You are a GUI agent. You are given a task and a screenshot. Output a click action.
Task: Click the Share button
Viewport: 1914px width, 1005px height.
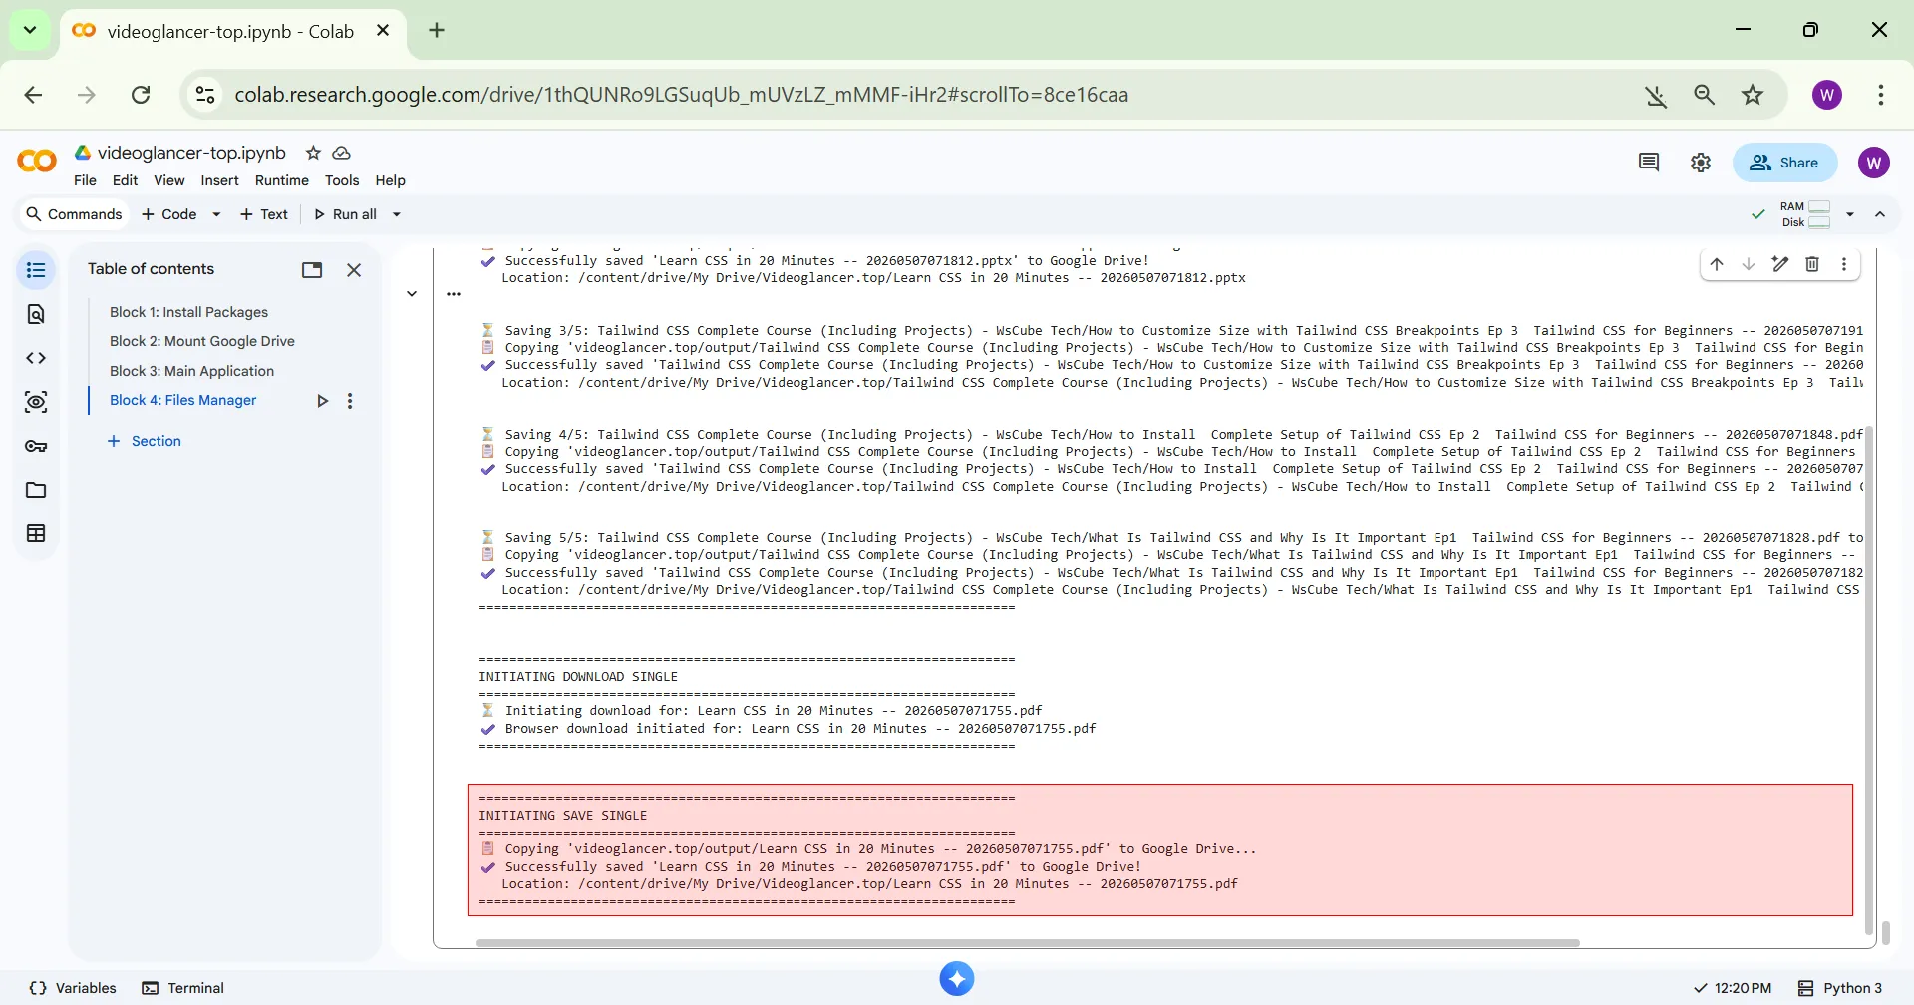(x=1784, y=163)
